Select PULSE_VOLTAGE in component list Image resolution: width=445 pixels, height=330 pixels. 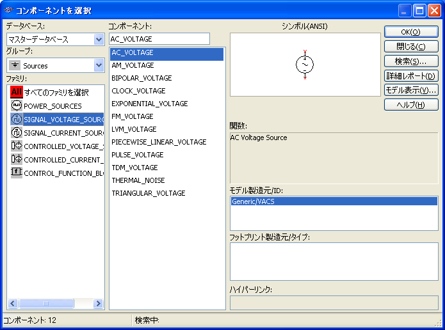137,155
